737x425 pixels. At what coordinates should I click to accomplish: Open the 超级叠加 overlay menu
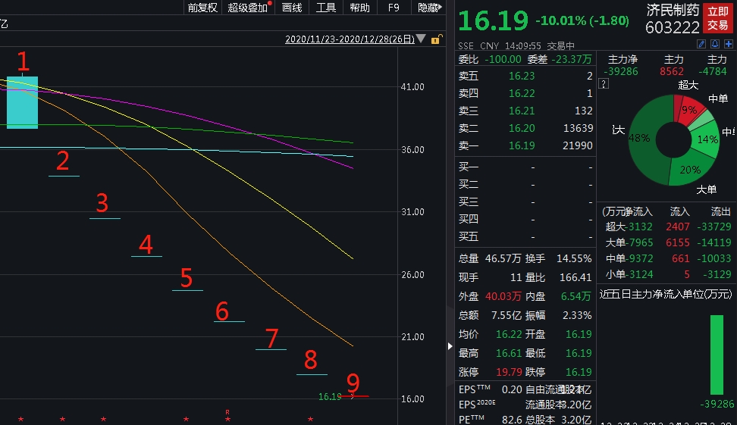coord(249,8)
